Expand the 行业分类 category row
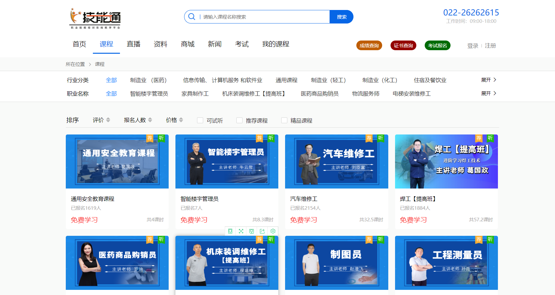555x295 pixels. (x=488, y=80)
